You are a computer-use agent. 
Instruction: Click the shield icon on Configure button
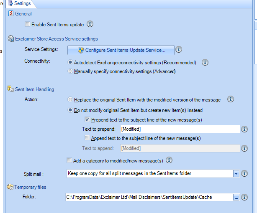[81, 50]
